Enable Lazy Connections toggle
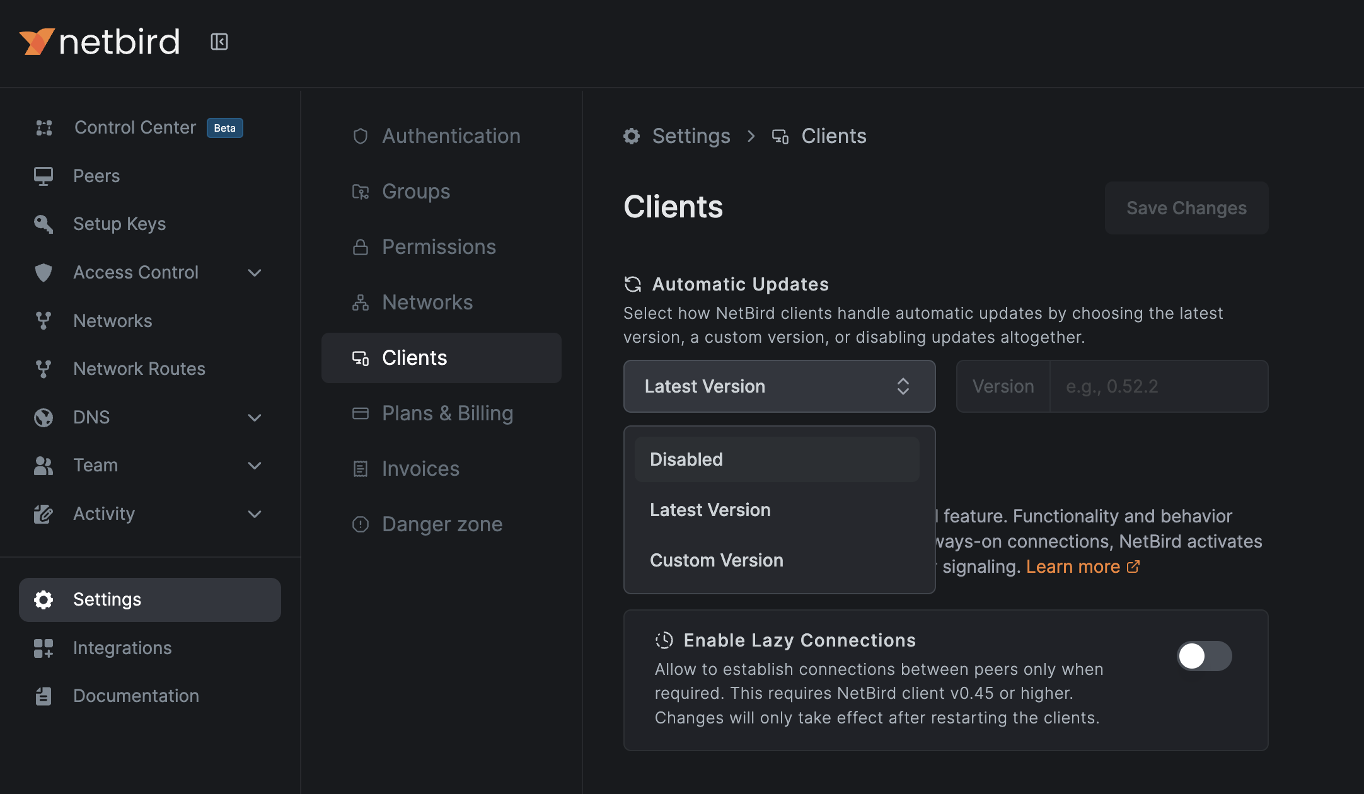This screenshot has width=1364, height=794. click(x=1204, y=655)
